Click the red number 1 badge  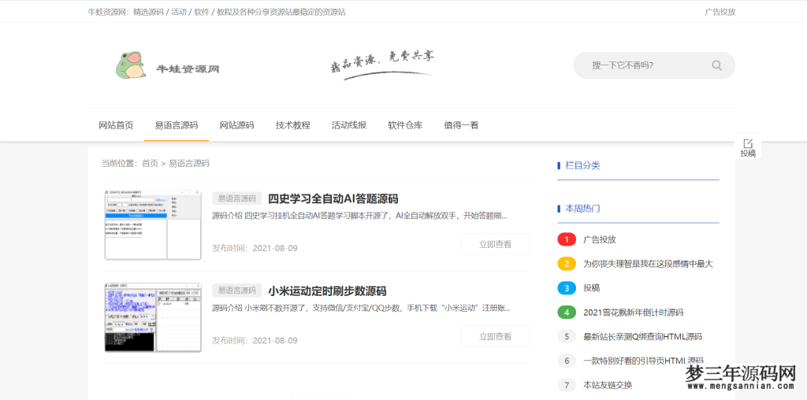point(567,239)
